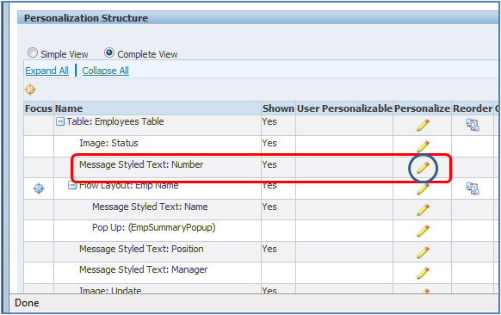Collapse the Flow Layout: Emp Name node

pyautogui.click(x=72, y=185)
